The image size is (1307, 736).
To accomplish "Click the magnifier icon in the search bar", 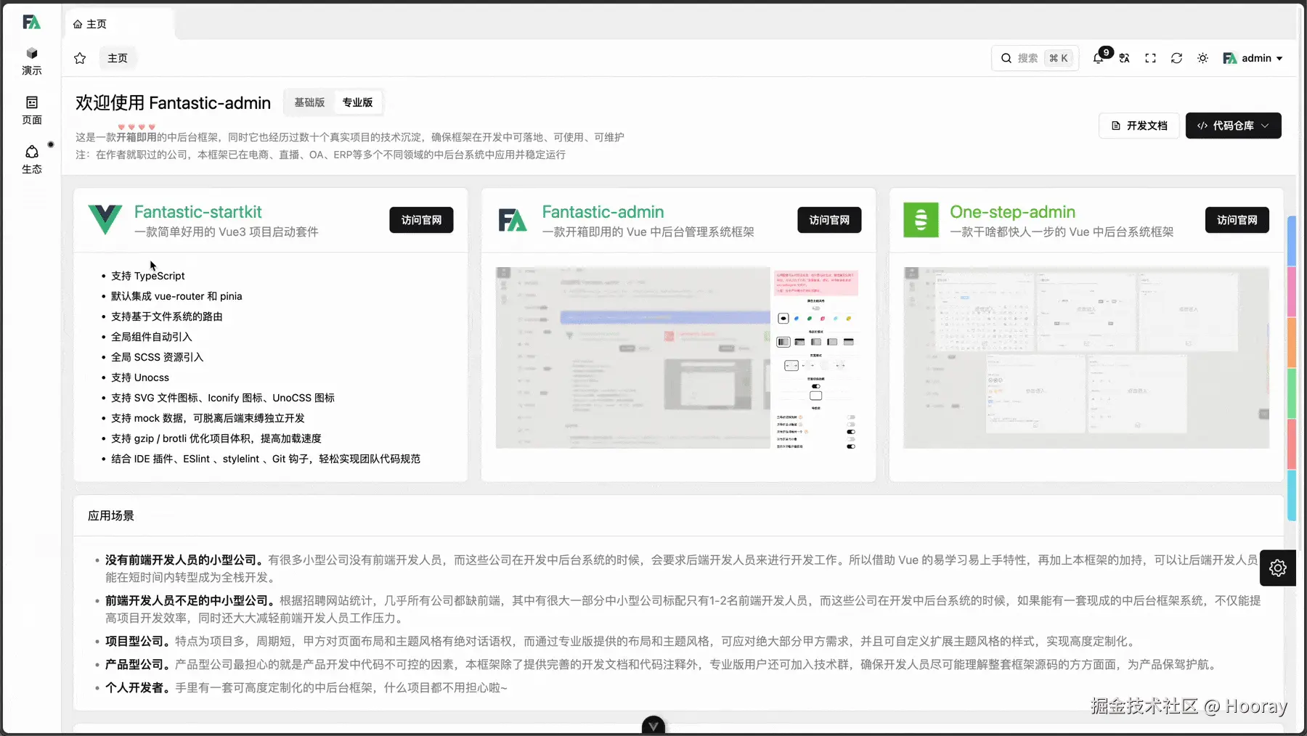I will pos(1006,58).
